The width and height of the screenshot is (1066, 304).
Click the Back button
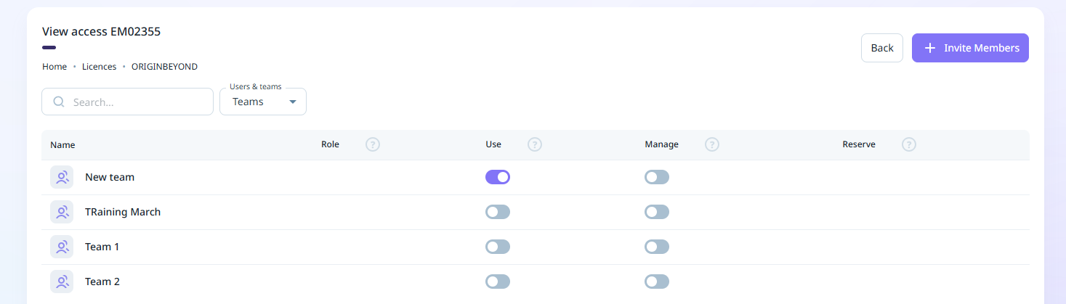tap(882, 48)
